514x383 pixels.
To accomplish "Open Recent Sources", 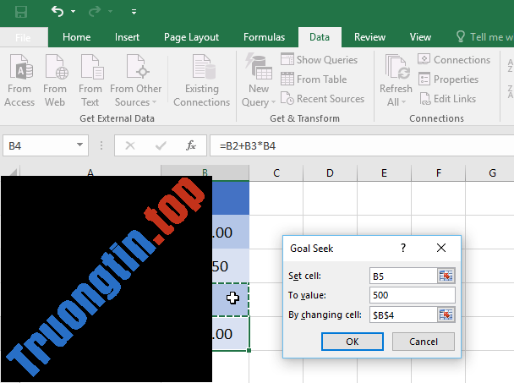I will click(x=323, y=99).
